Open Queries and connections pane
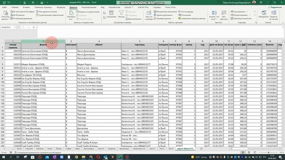 pyautogui.click(x=88, y=12)
